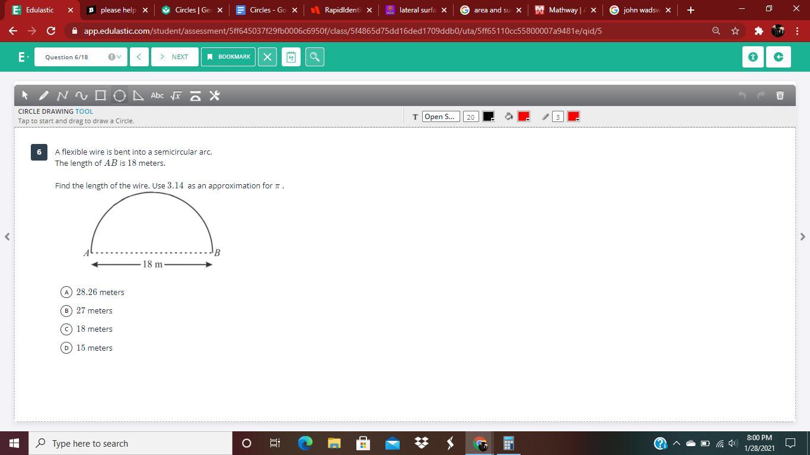
Task: Switch to the please help tab
Action: click(116, 10)
